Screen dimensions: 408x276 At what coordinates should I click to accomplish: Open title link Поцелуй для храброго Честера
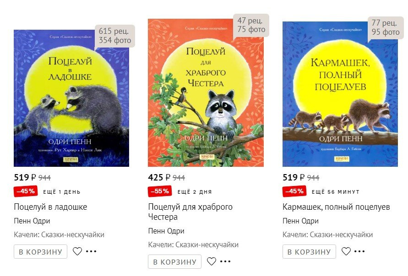point(190,212)
